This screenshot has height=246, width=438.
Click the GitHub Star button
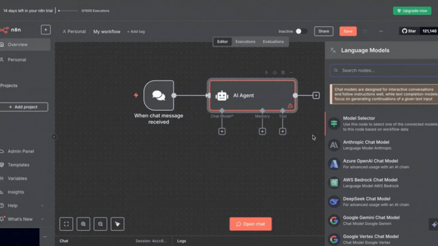point(409,31)
